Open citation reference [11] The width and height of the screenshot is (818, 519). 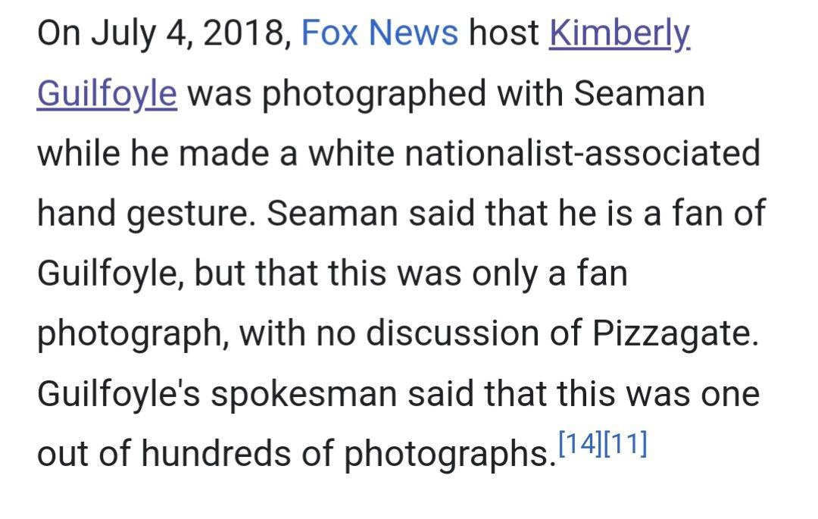coord(625,443)
